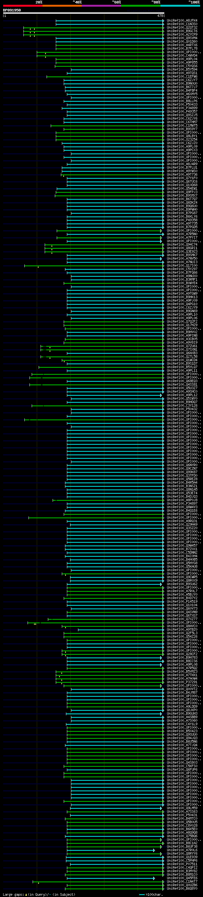Select hit label UniRef100_A9TB20

click(x=182, y=630)
